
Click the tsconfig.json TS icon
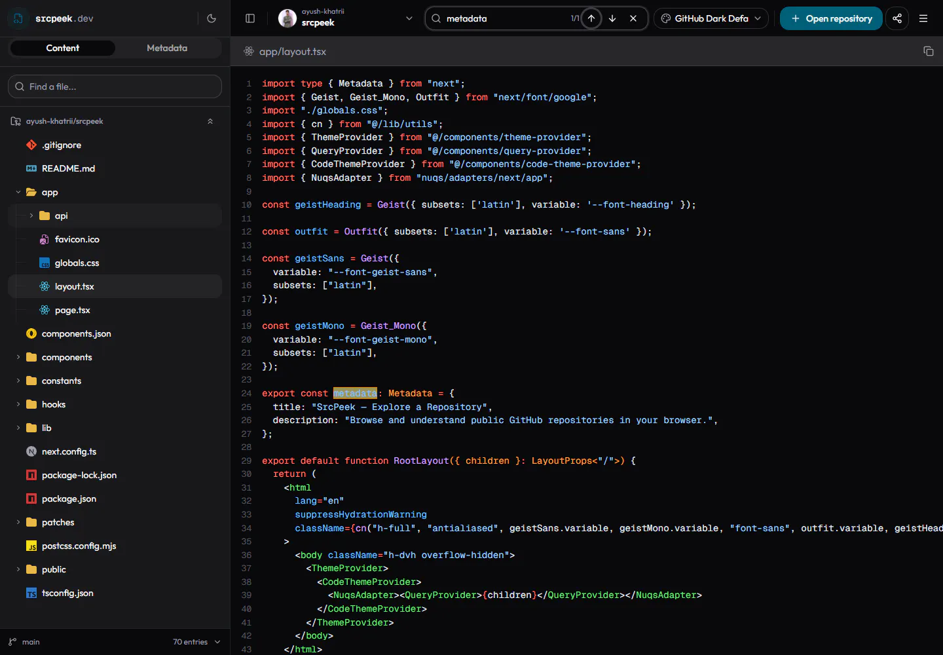(31, 593)
